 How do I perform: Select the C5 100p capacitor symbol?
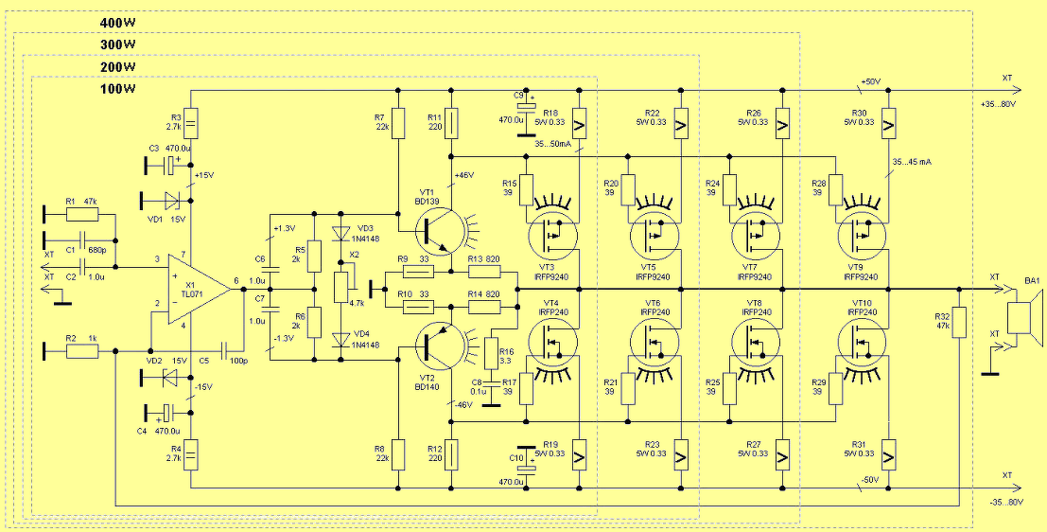pos(225,349)
